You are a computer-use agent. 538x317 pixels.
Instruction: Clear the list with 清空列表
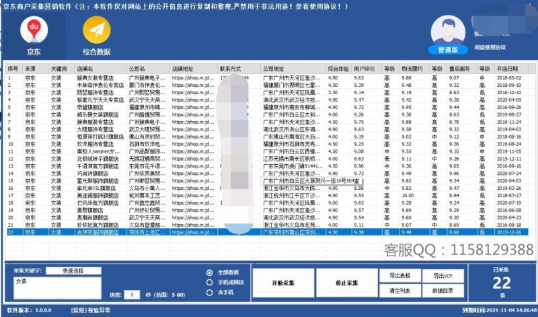pyautogui.click(x=400, y=291)
